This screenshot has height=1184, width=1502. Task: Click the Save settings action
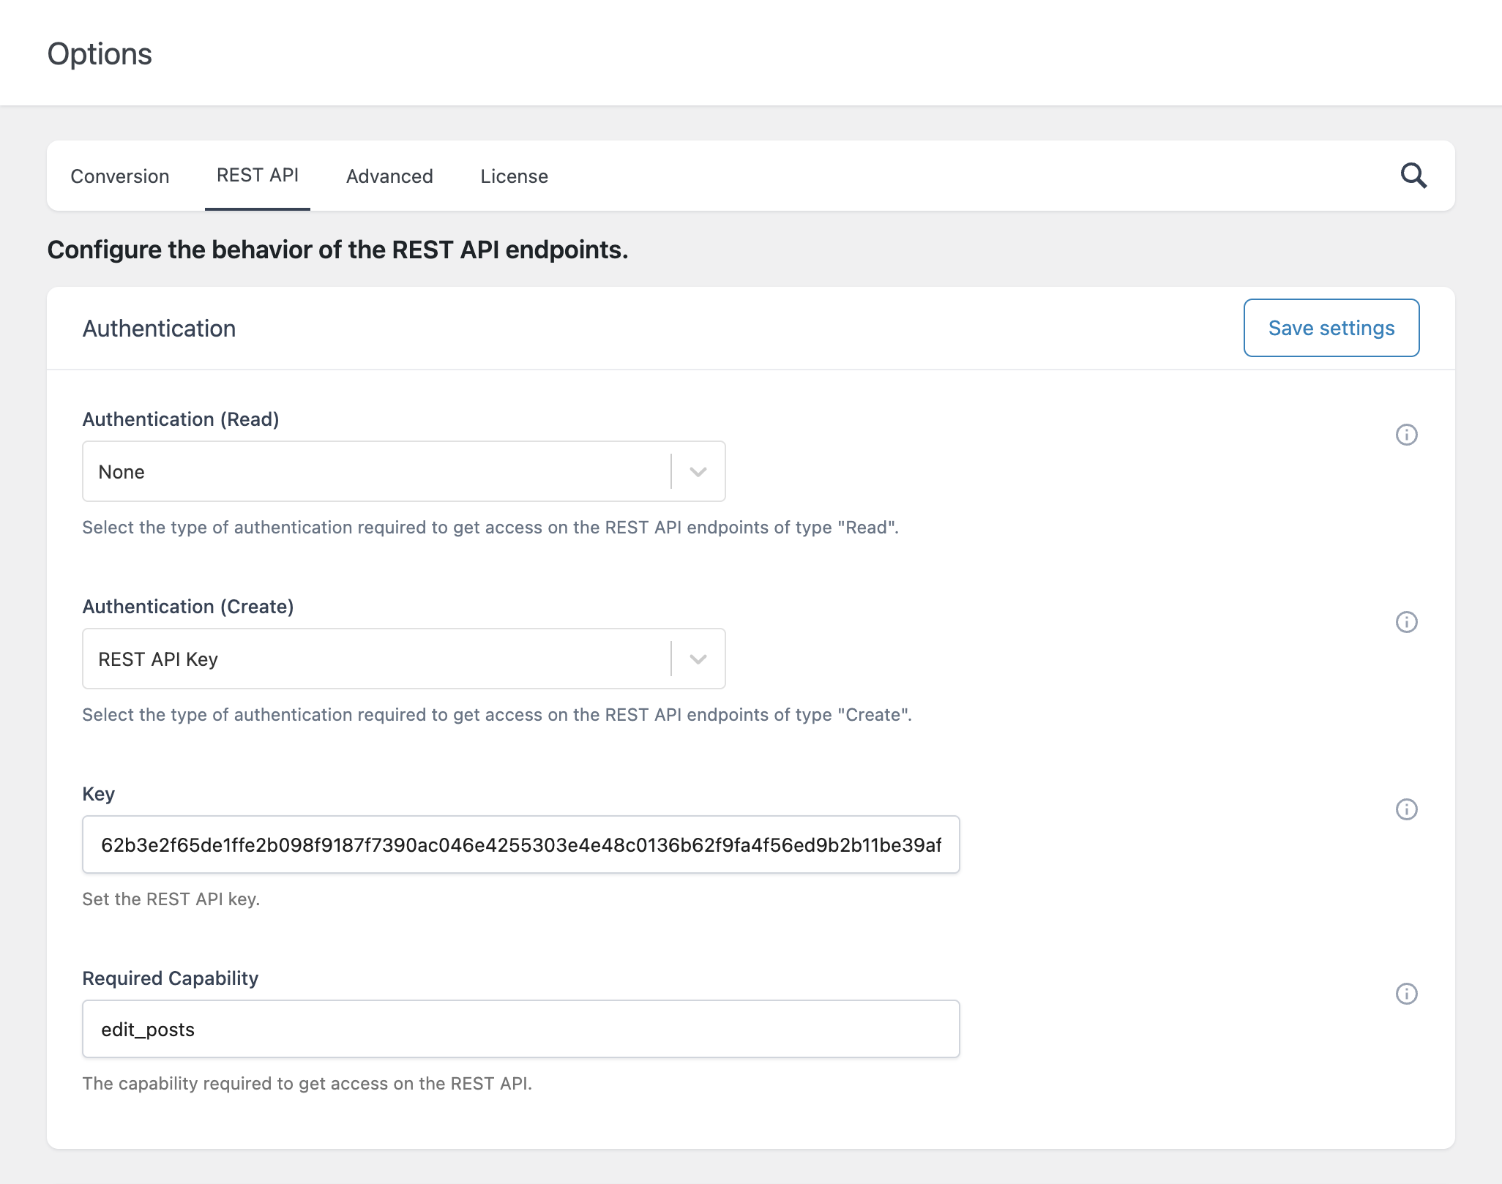point(1331,328)
